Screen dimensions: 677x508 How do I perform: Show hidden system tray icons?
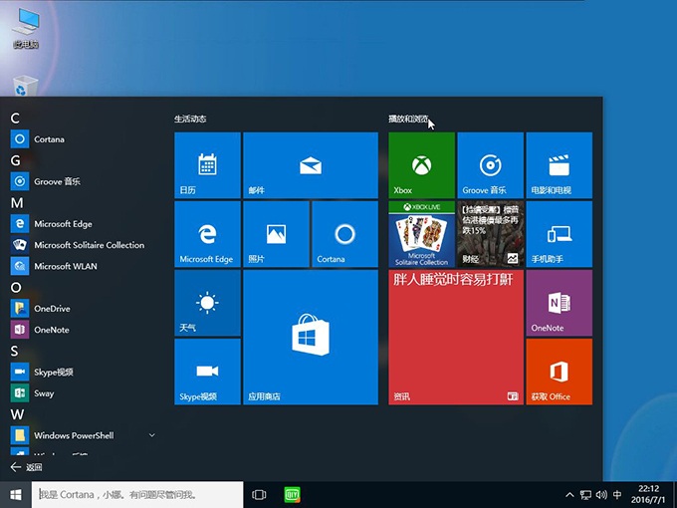(x=569, y=495)
